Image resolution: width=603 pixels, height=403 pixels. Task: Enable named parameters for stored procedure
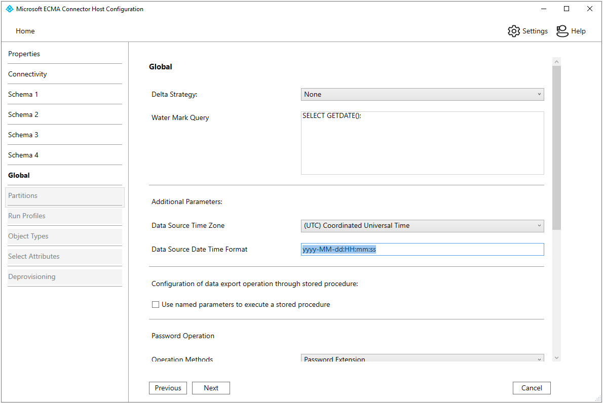pos(156,305)
